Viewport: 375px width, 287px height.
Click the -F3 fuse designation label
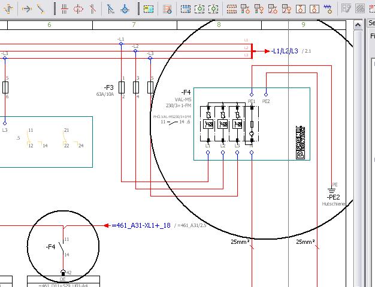108,87
